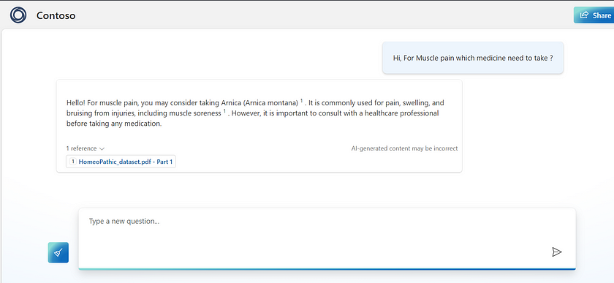Click the "AI-generated content may be incorrect" disclaimer
614x283 pixels.
click(404, 148)
